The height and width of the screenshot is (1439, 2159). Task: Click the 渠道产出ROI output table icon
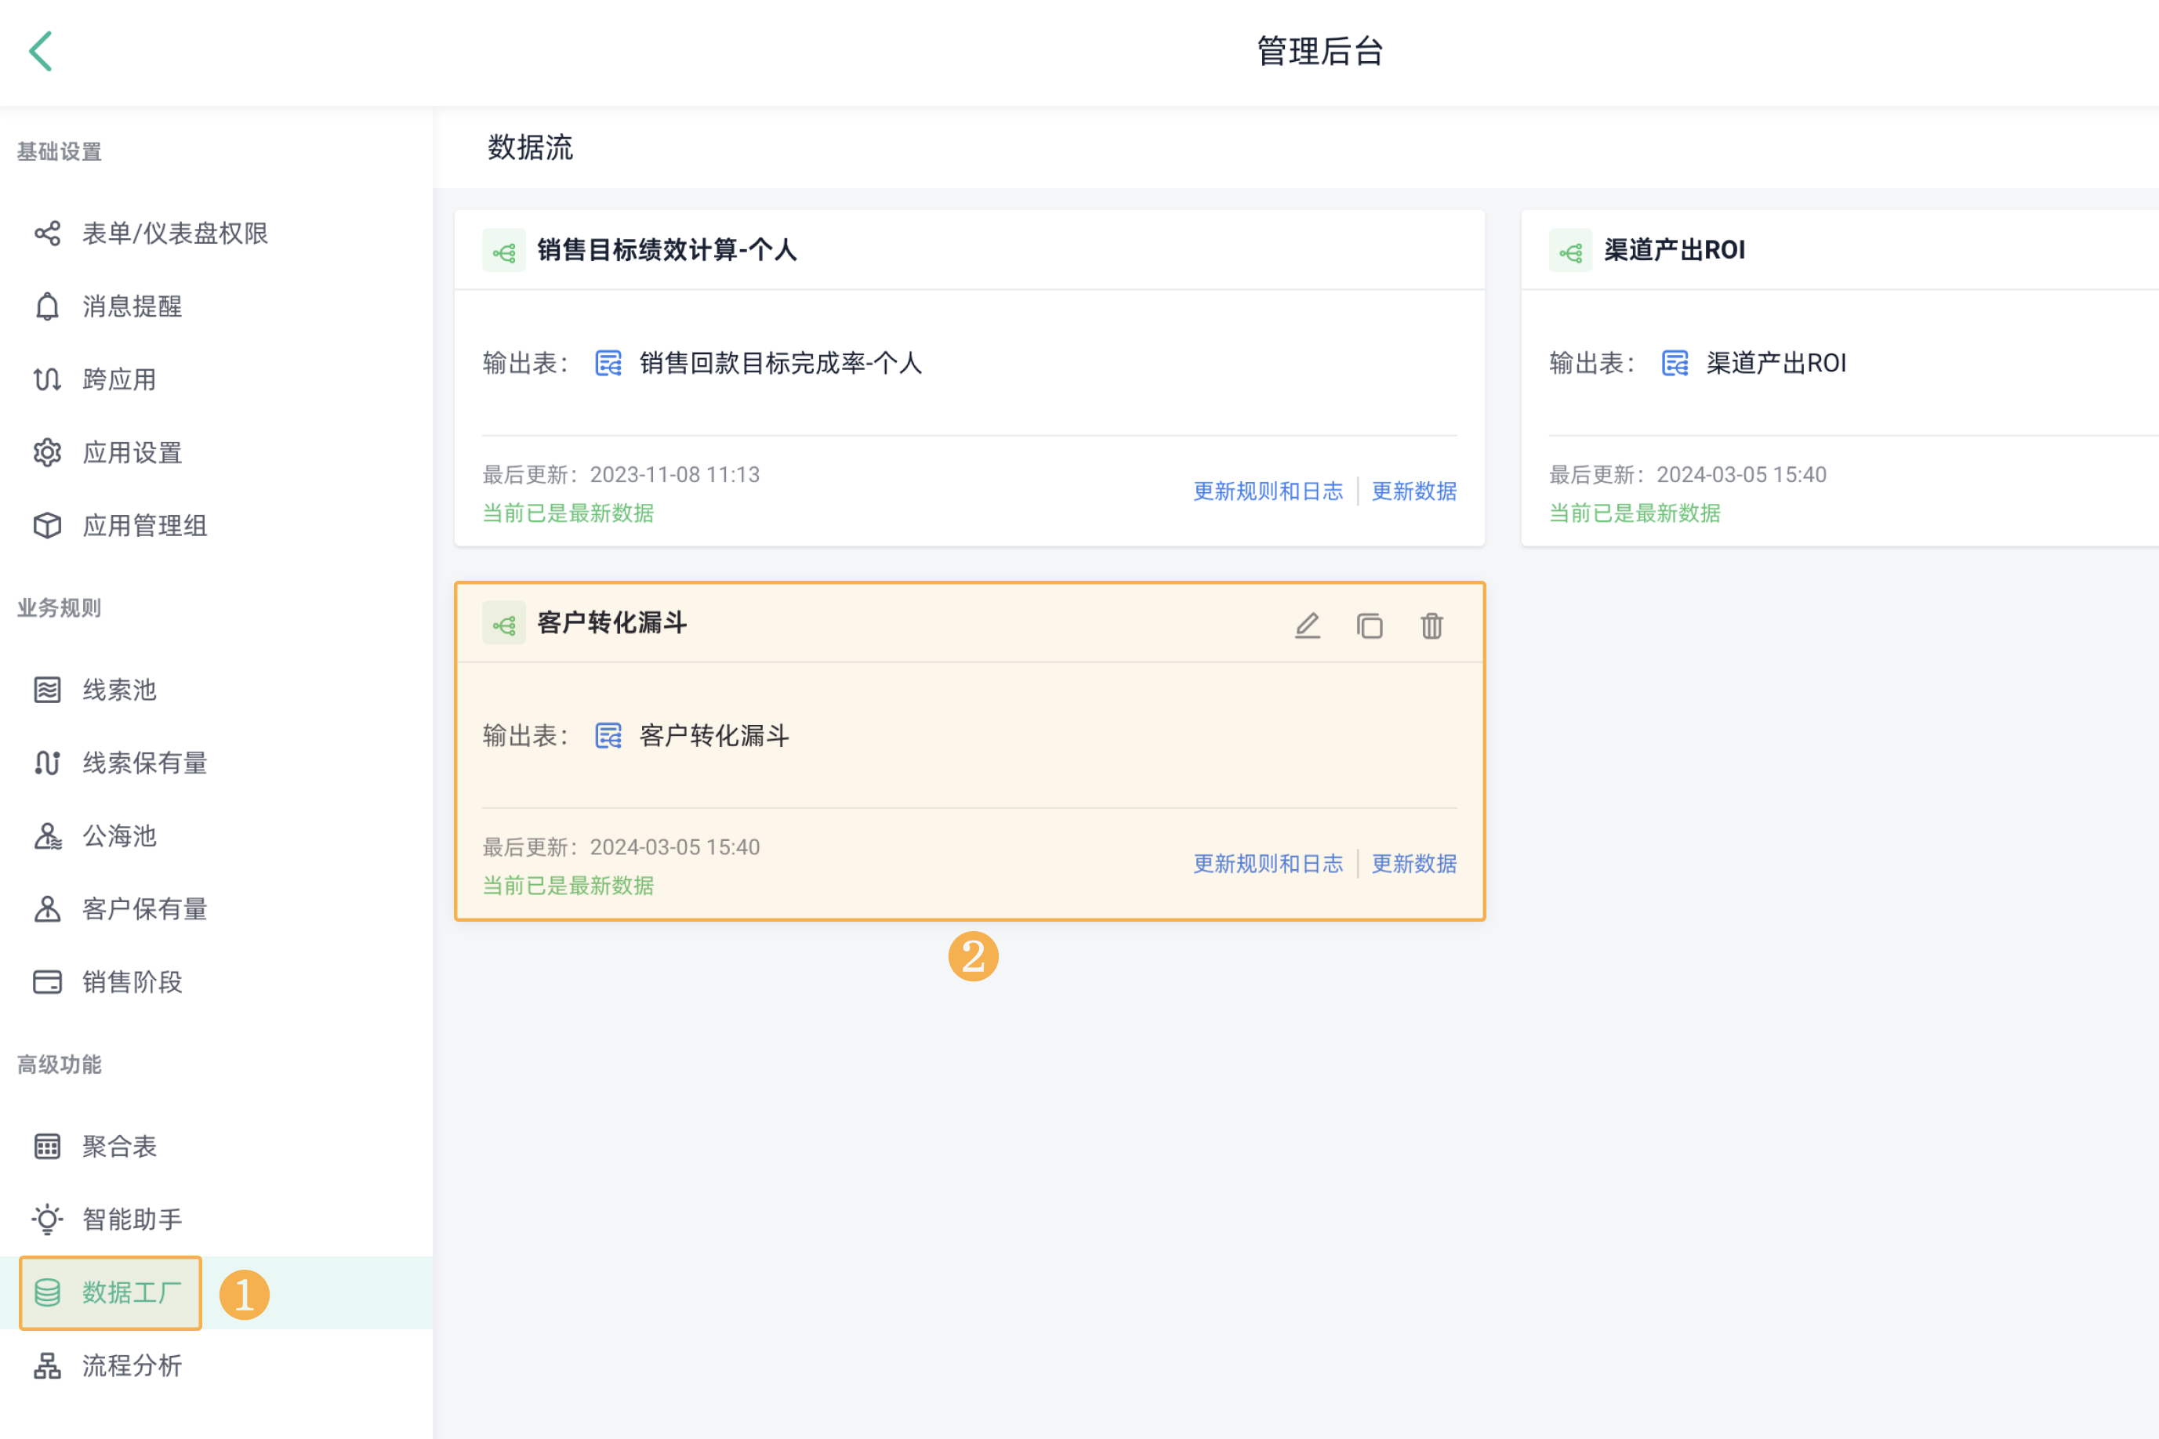(x=1675, y=364)
